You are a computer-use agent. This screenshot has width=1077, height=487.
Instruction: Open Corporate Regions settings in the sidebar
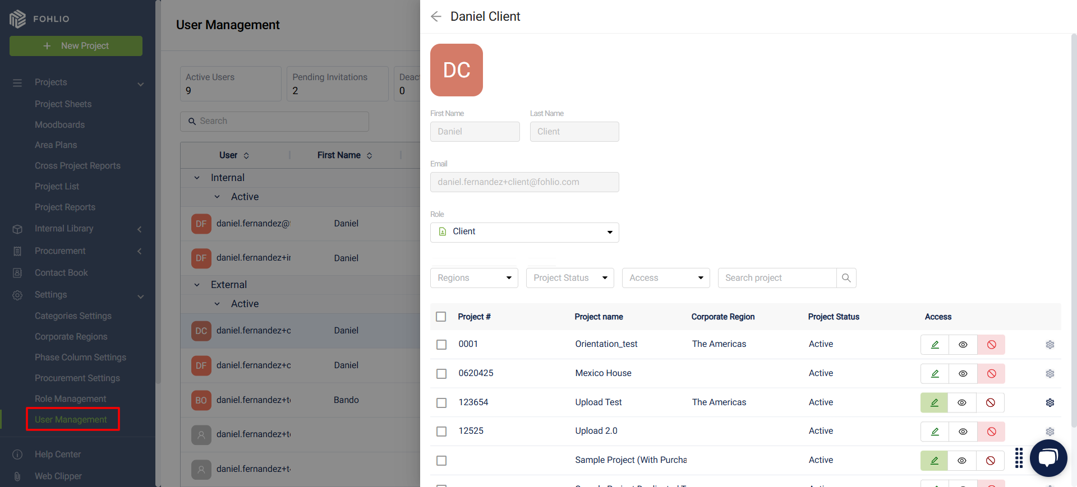click(x=71, y=337)
